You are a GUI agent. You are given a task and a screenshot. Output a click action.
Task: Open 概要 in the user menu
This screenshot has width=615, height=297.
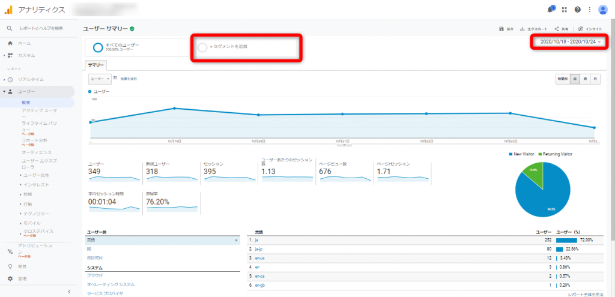point(26,103)
